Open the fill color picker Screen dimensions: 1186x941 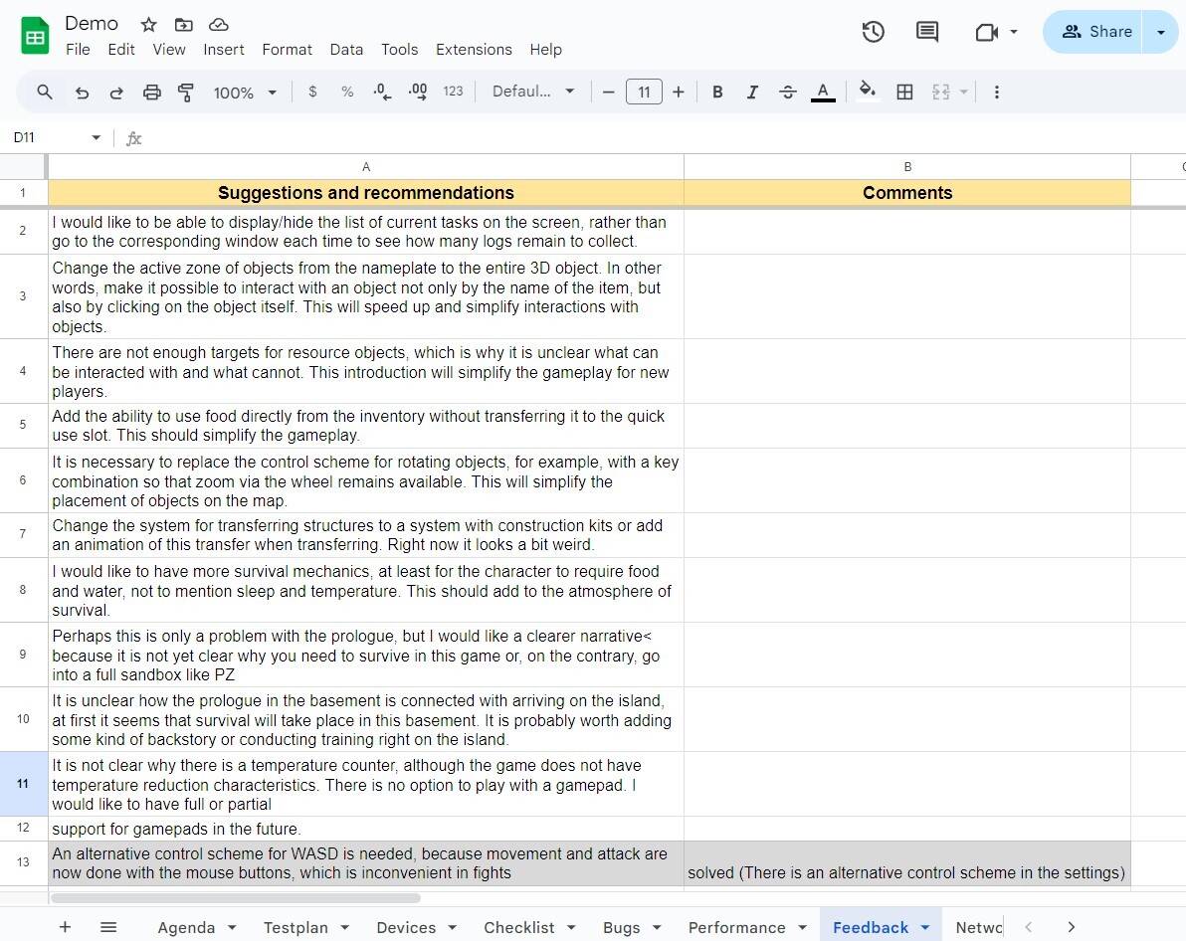[868, 93]
